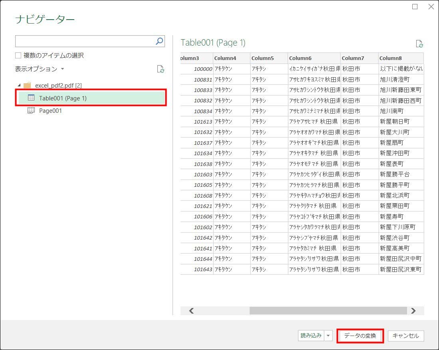Collapse the excel_pdf2.pdf tree node
Viewport: 439px width, 350px height.
19,85
